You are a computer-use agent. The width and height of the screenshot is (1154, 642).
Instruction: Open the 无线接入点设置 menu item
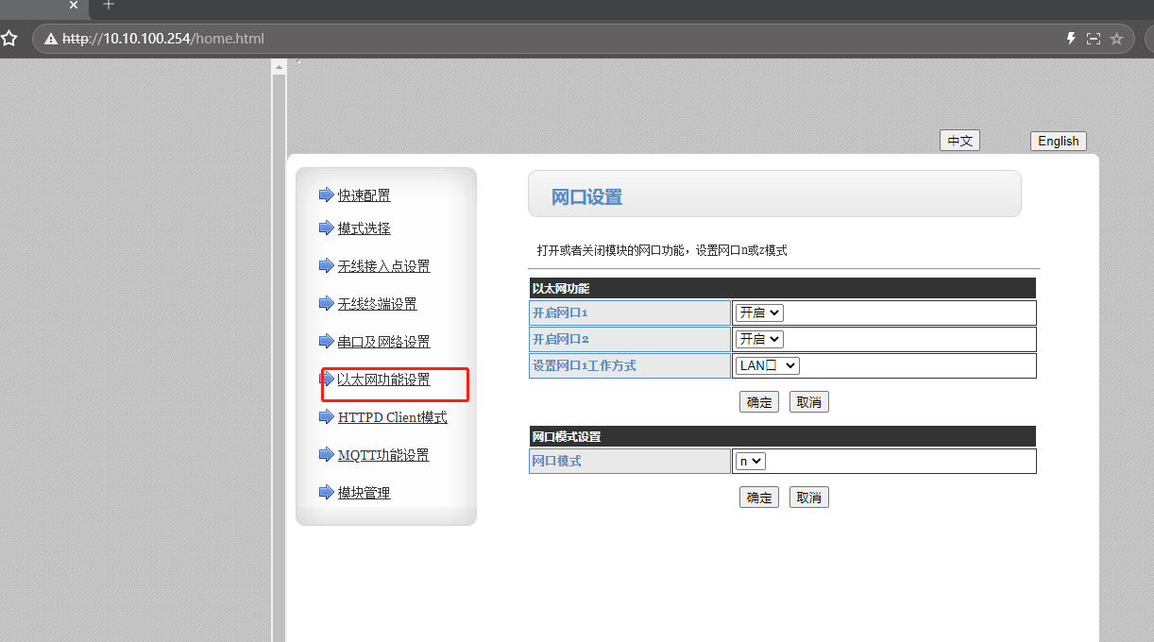(x=383, y=266)
